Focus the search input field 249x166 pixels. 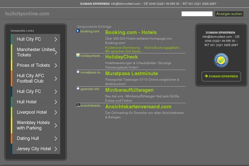(197, 14)
